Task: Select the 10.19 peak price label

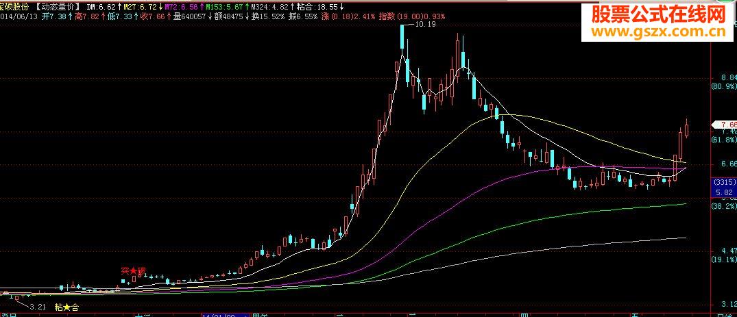Action: 426,25
